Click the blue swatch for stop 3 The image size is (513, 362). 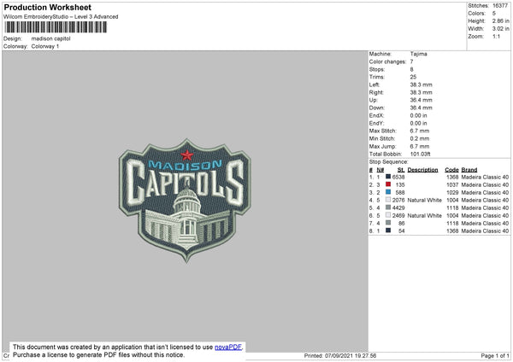click(388, 192)
